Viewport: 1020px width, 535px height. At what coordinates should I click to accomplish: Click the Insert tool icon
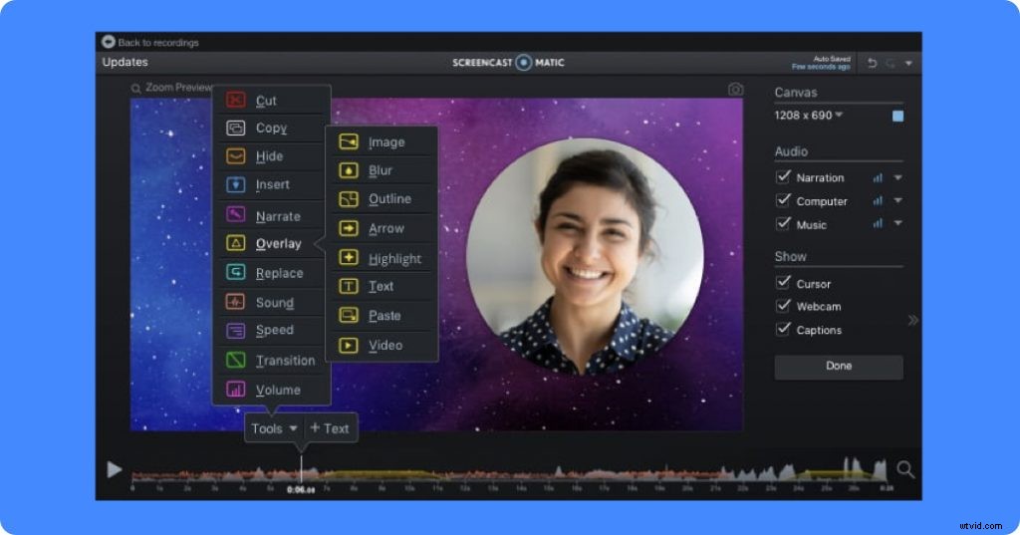coord(235,184)
